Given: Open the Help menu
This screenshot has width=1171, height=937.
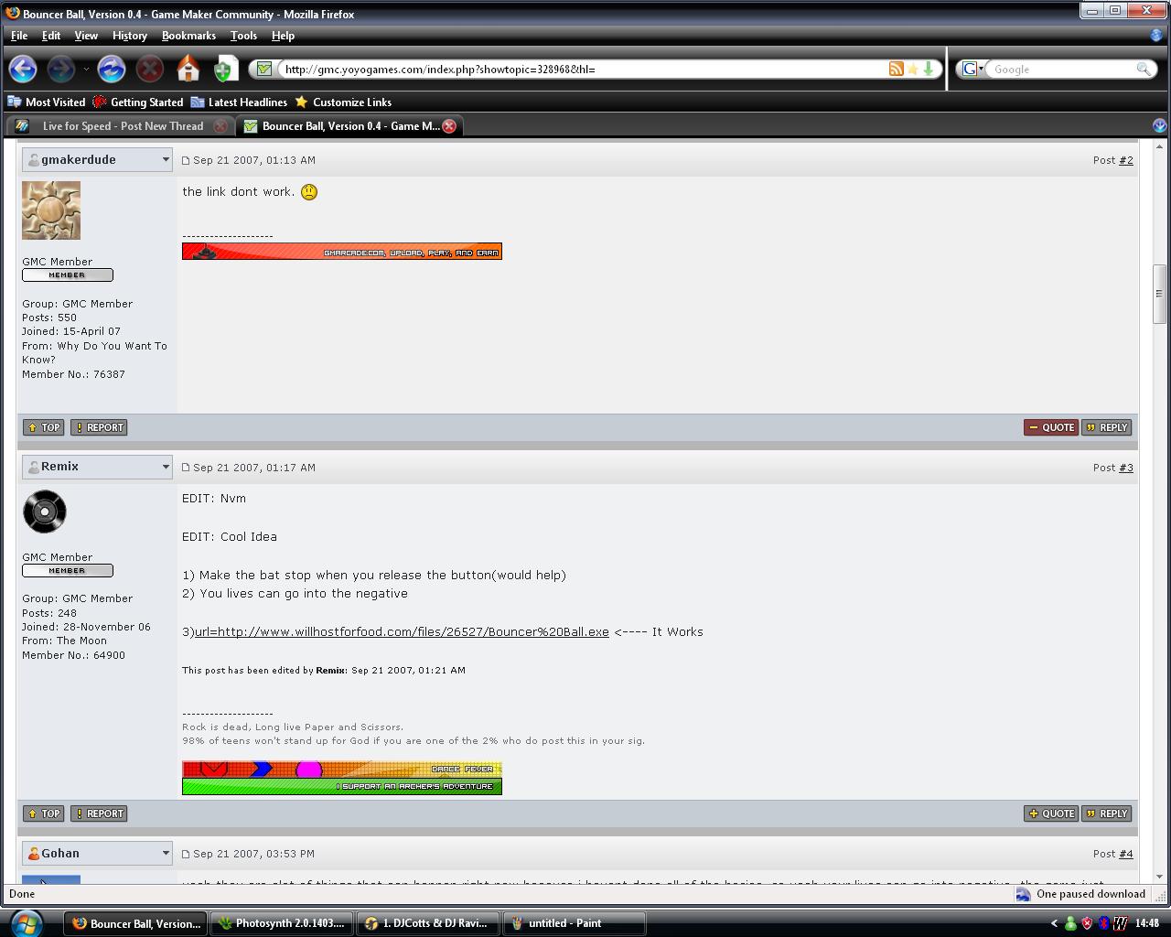Looking at the screenshot, I should pos(283,36).
